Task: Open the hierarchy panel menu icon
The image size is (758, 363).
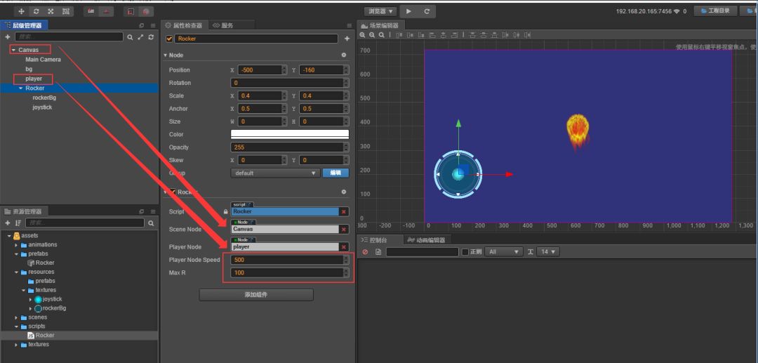Action: coord(153,25)
